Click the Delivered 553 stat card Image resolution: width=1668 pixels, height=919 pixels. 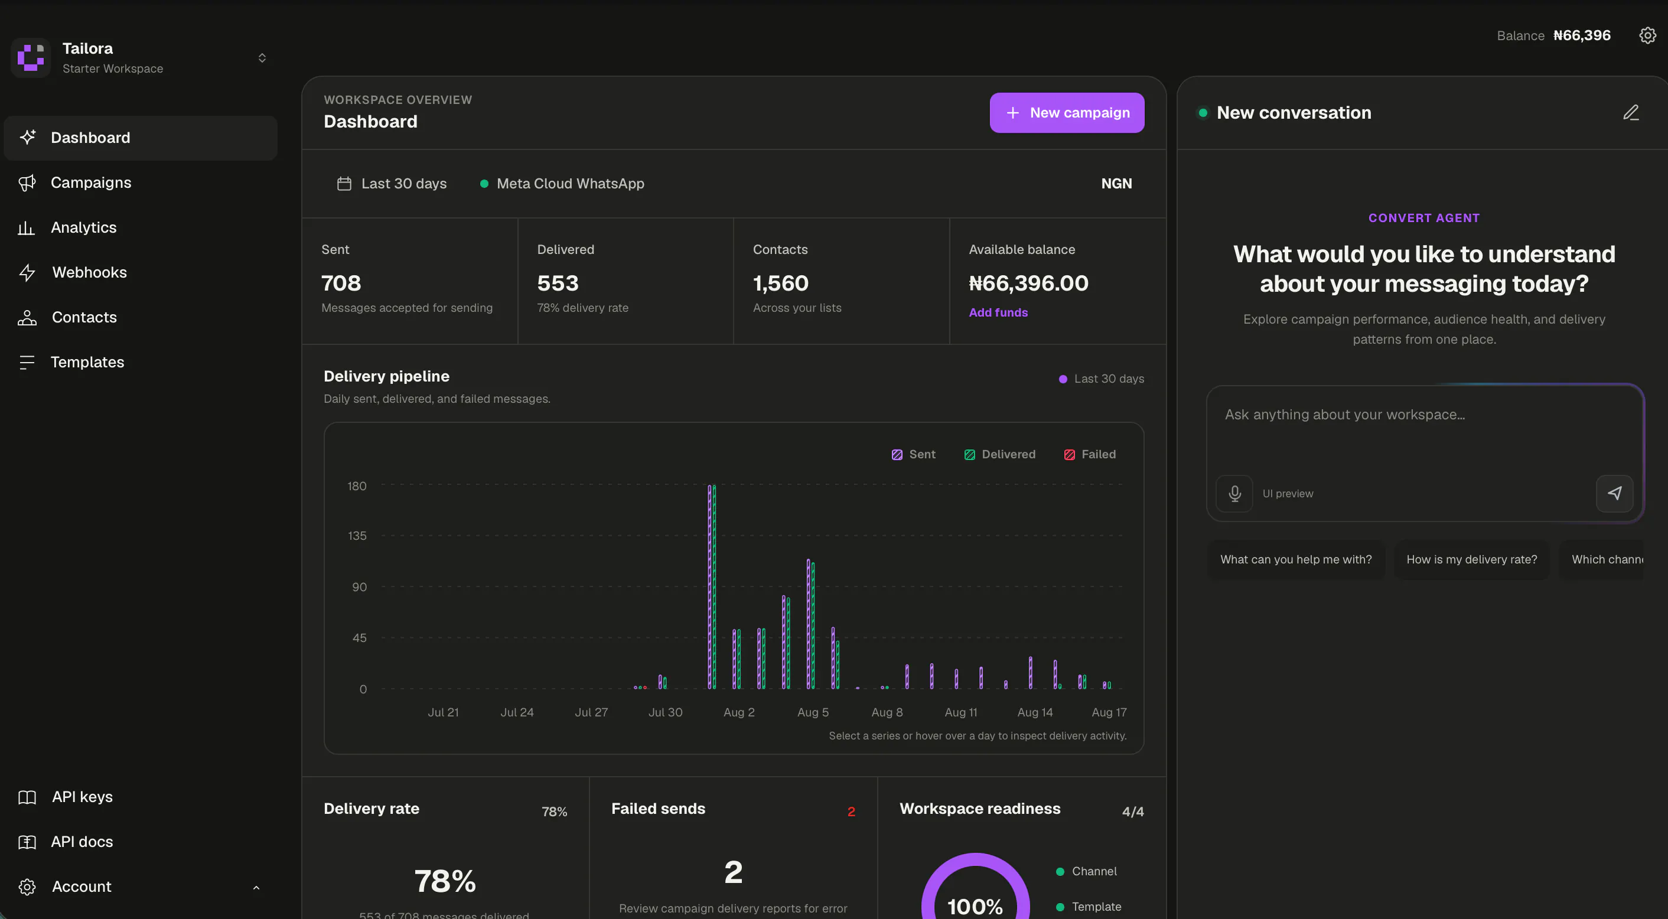pyautogui.click(x=625, y=281)
